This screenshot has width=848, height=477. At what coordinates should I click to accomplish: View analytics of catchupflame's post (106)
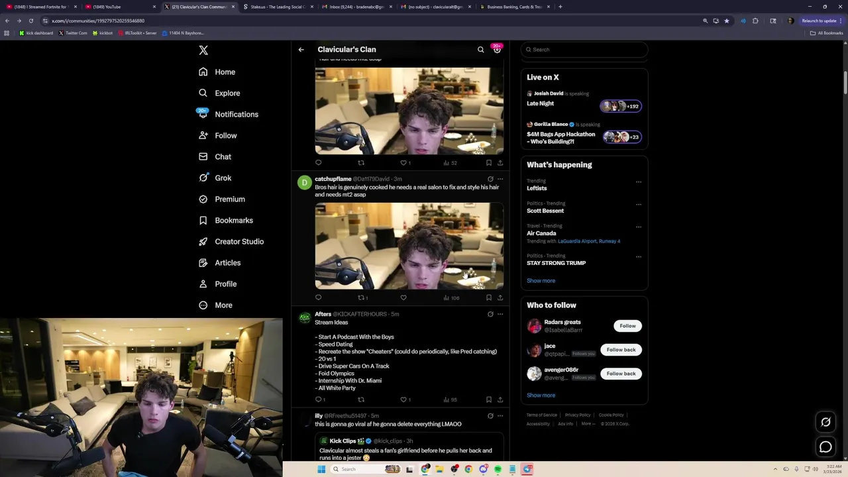tap(451, 297)
